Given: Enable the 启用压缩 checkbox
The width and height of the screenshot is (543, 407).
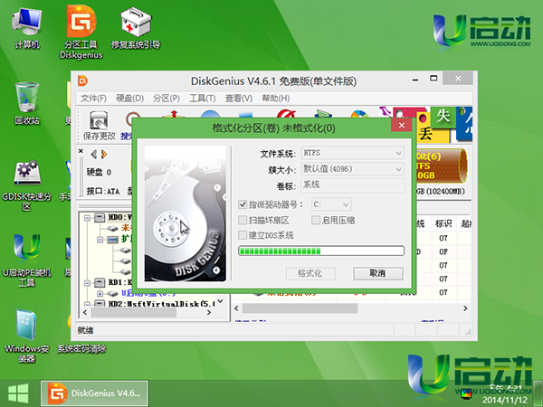Looking at the screenshot, I should click(316, 220).
